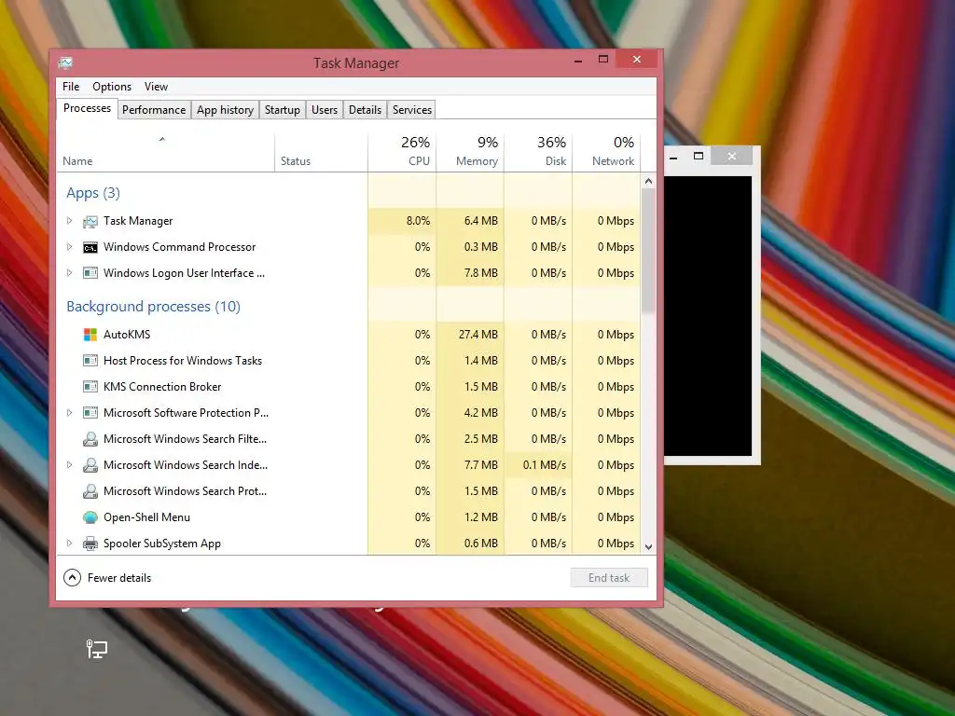
Task: Expand the Microsoft Windows Search Indexer row
Action: point(69,465)
